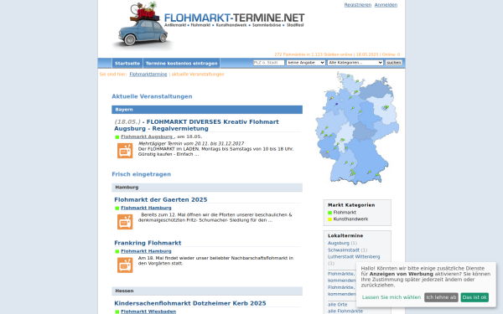
Task: Click the Anmelden link
Action: click(x=386, y=5)
